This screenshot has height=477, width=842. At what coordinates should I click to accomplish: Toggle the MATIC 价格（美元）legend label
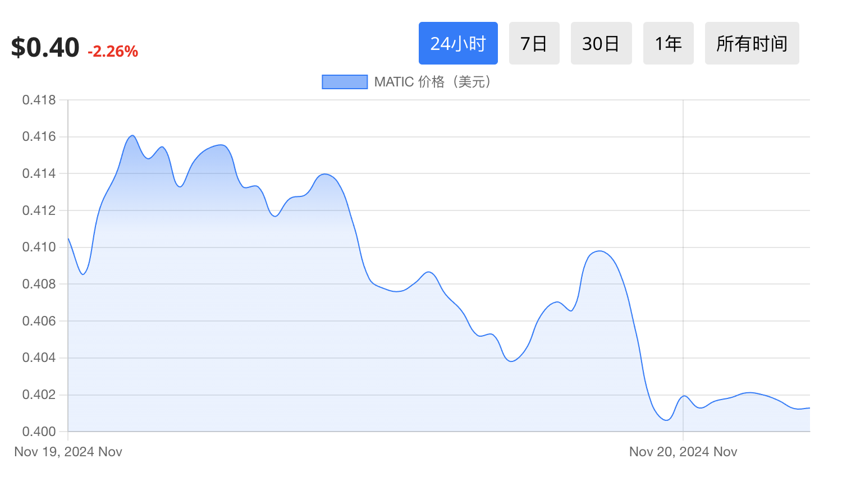pos(433,82)
